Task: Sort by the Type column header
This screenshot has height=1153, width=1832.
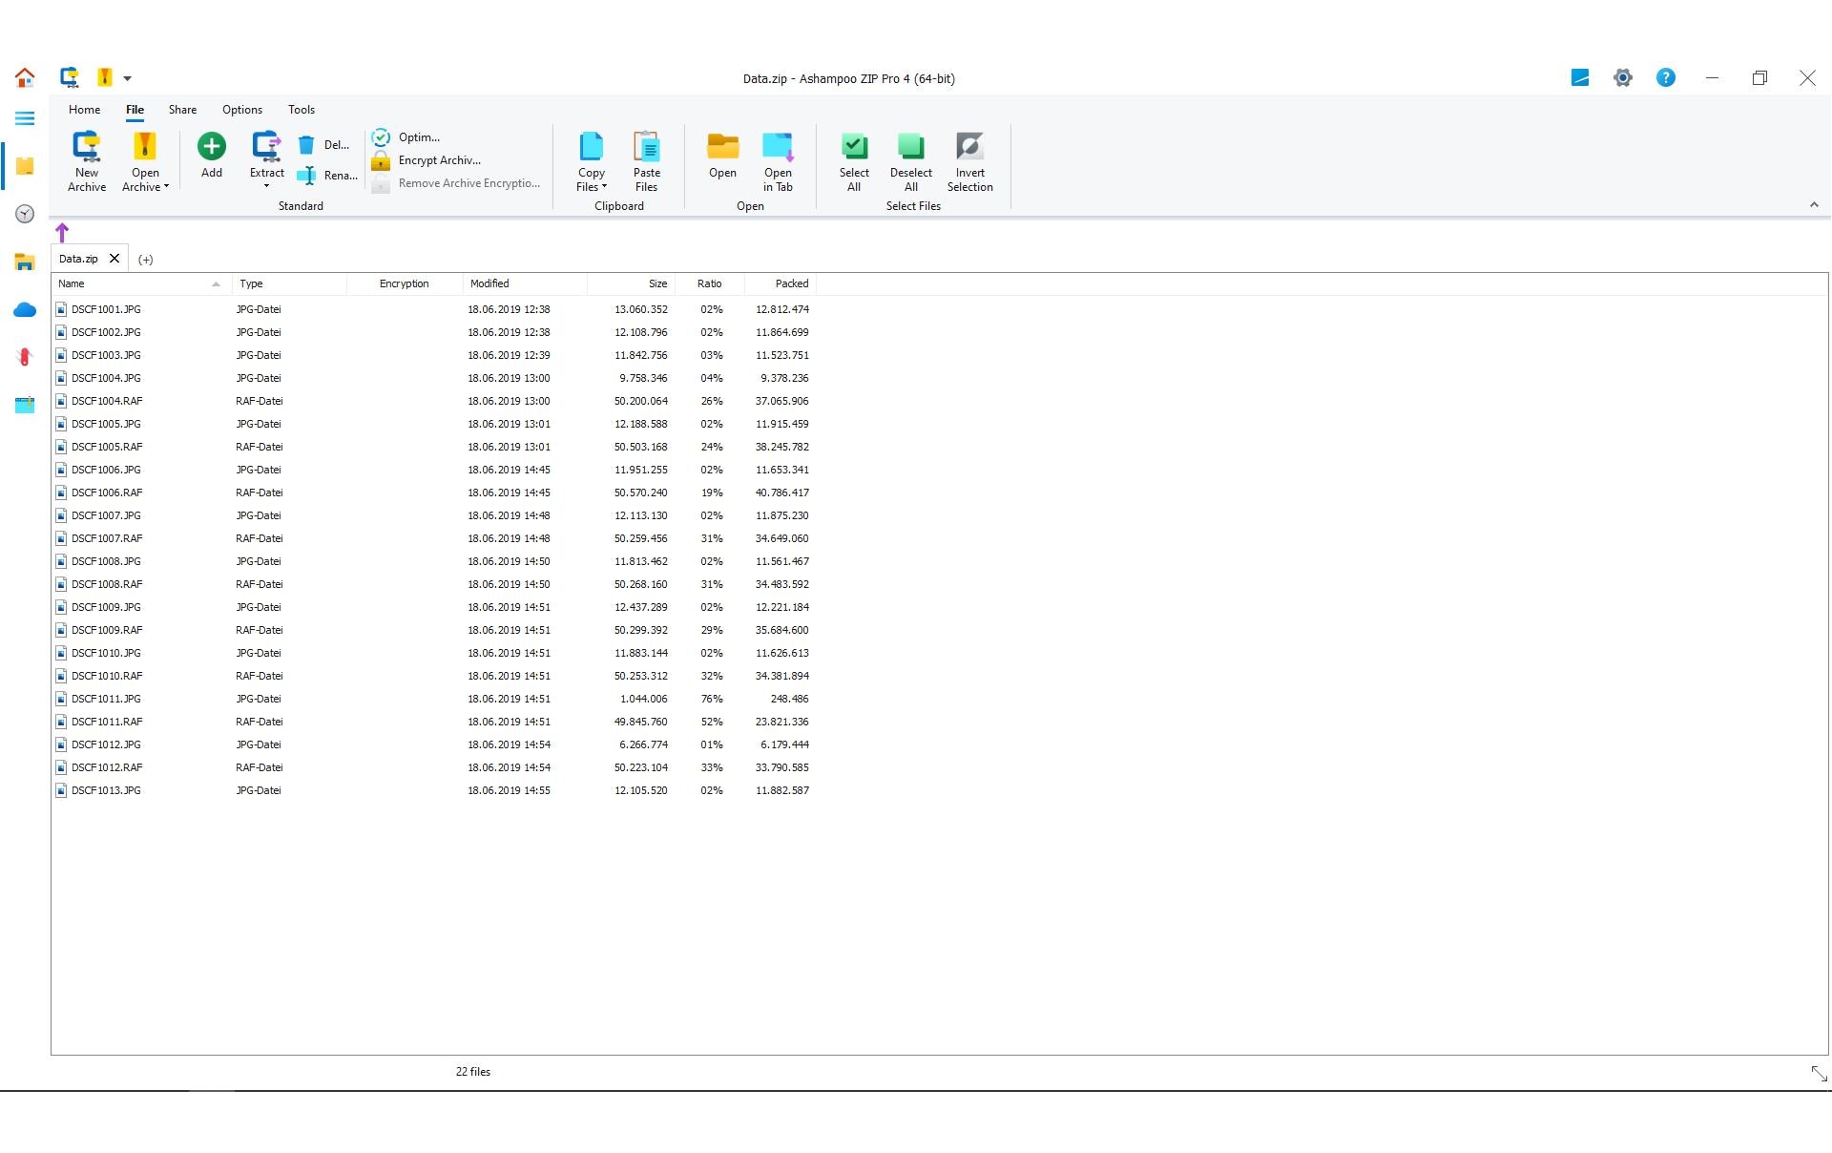Action: 289,283
